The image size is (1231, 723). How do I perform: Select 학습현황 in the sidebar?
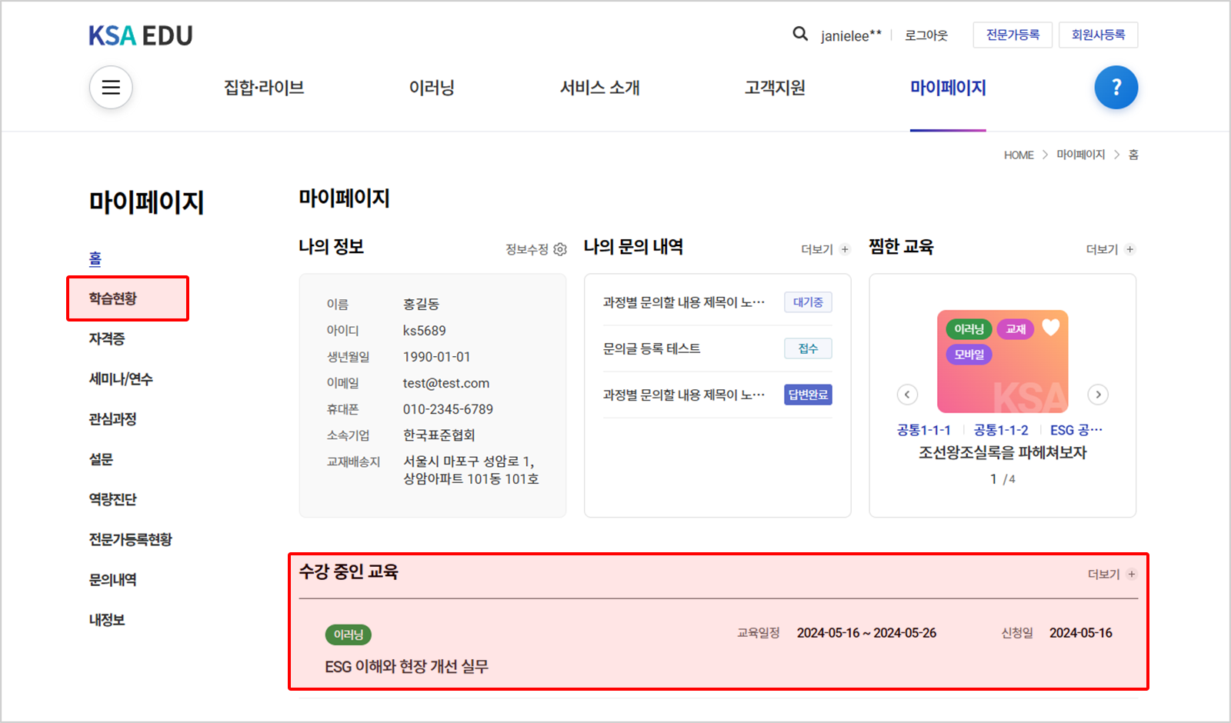coord(112,298)
